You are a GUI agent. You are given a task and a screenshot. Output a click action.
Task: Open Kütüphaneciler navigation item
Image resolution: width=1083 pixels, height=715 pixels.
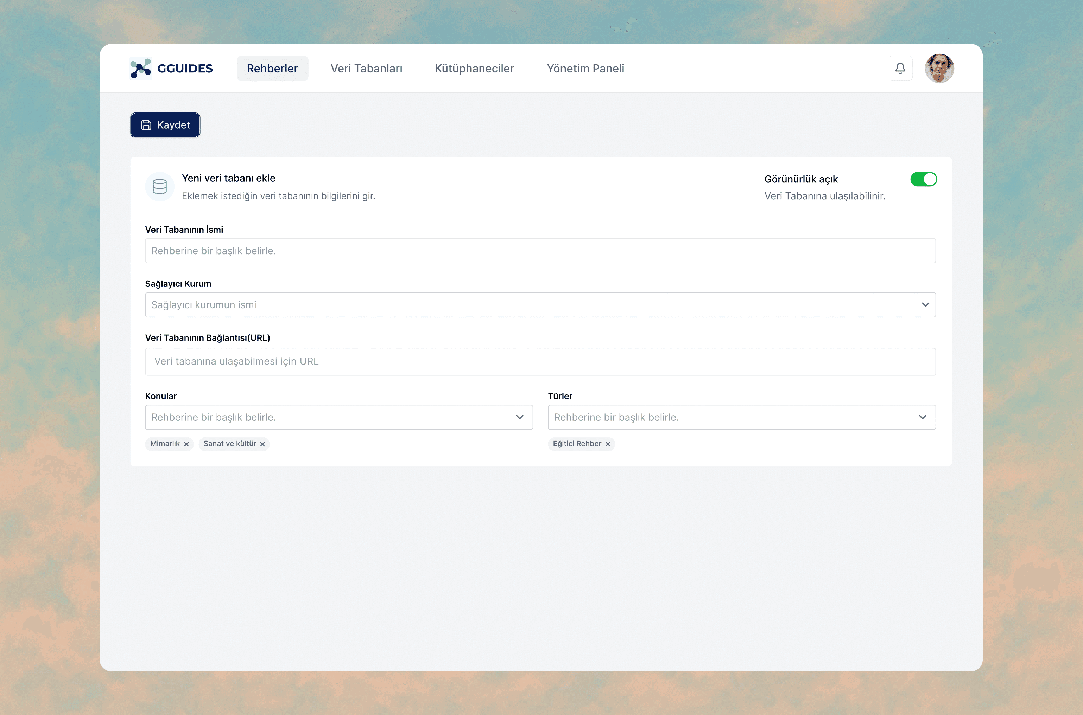[474, 69]
